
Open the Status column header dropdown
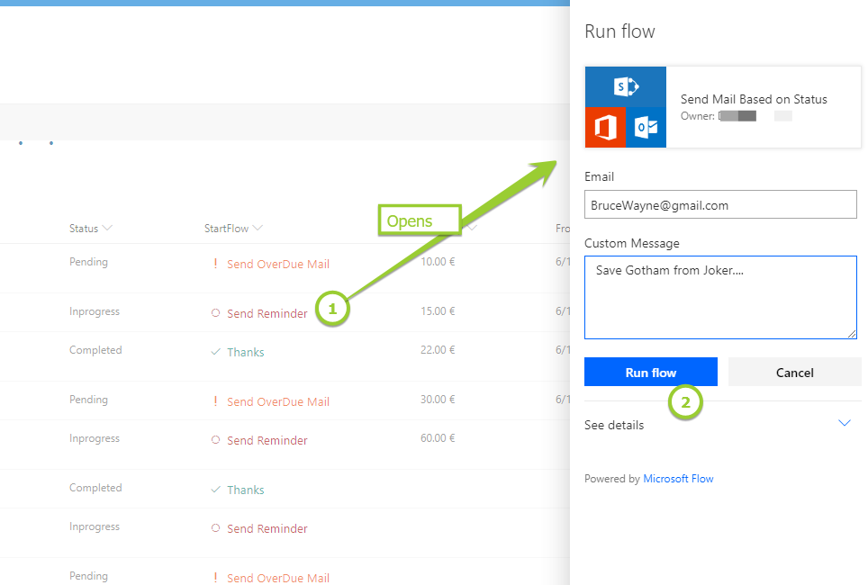click(x=108, y=229)
